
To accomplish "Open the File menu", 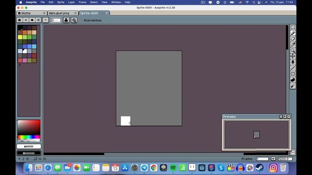I will (x=42, y=2).
